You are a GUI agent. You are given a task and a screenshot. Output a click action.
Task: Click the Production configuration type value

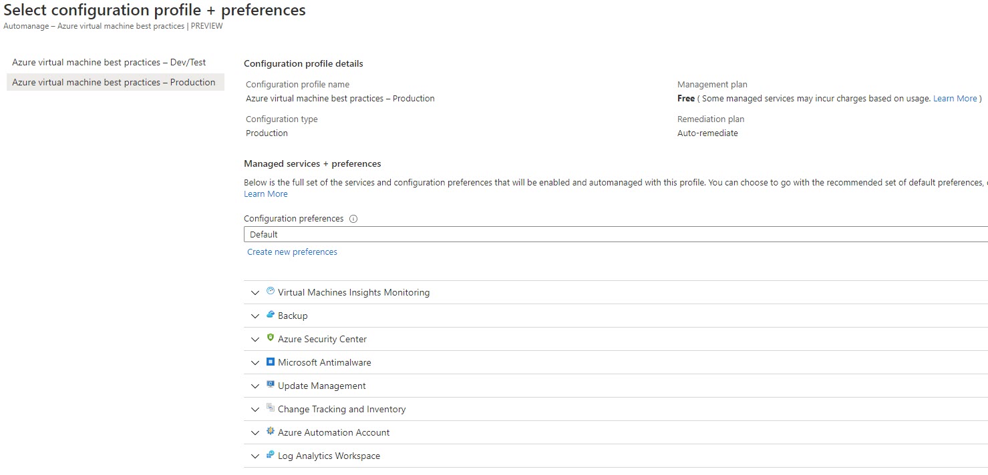[267, 133]
